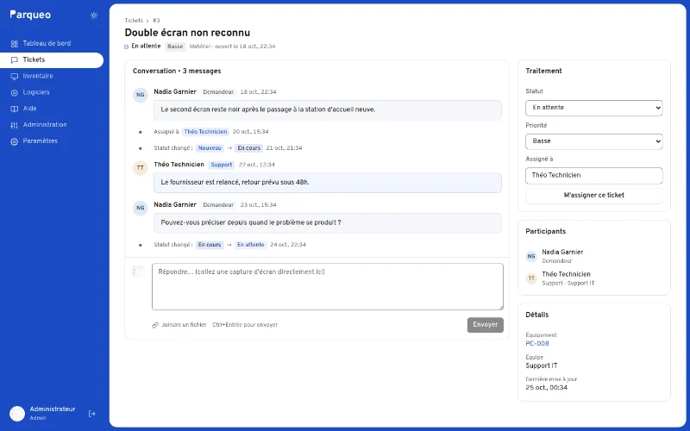Click the Ctrl+Entrée pour envoyer hint
690x431 pixels.
[245, 325]
